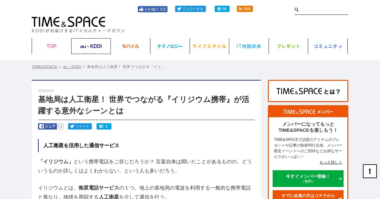This screenshot has width=380, height=199.
Task: Click the TIME&SPACE breadcrumb link
Action: 44,67
